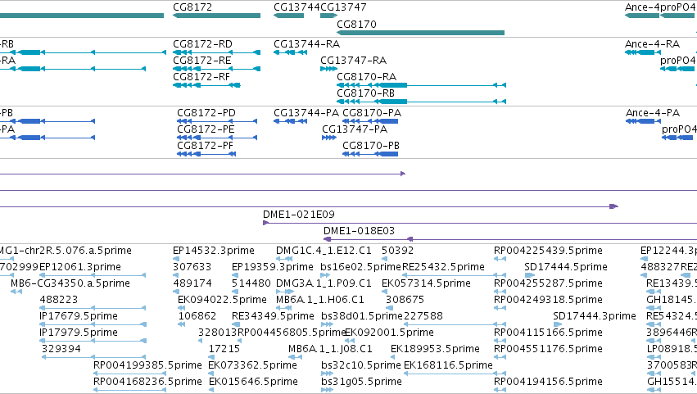Select the bs32c10.5prime feature

coord(327,374)
